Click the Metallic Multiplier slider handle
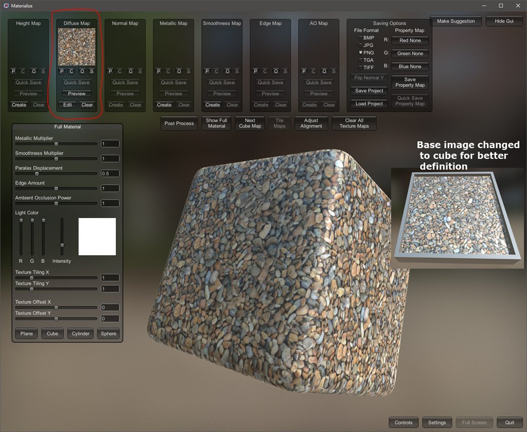527x432 pixels. (56, 144)
